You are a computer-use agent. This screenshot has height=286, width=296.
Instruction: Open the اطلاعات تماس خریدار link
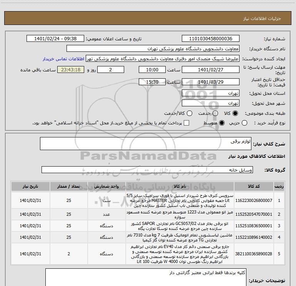63,59
